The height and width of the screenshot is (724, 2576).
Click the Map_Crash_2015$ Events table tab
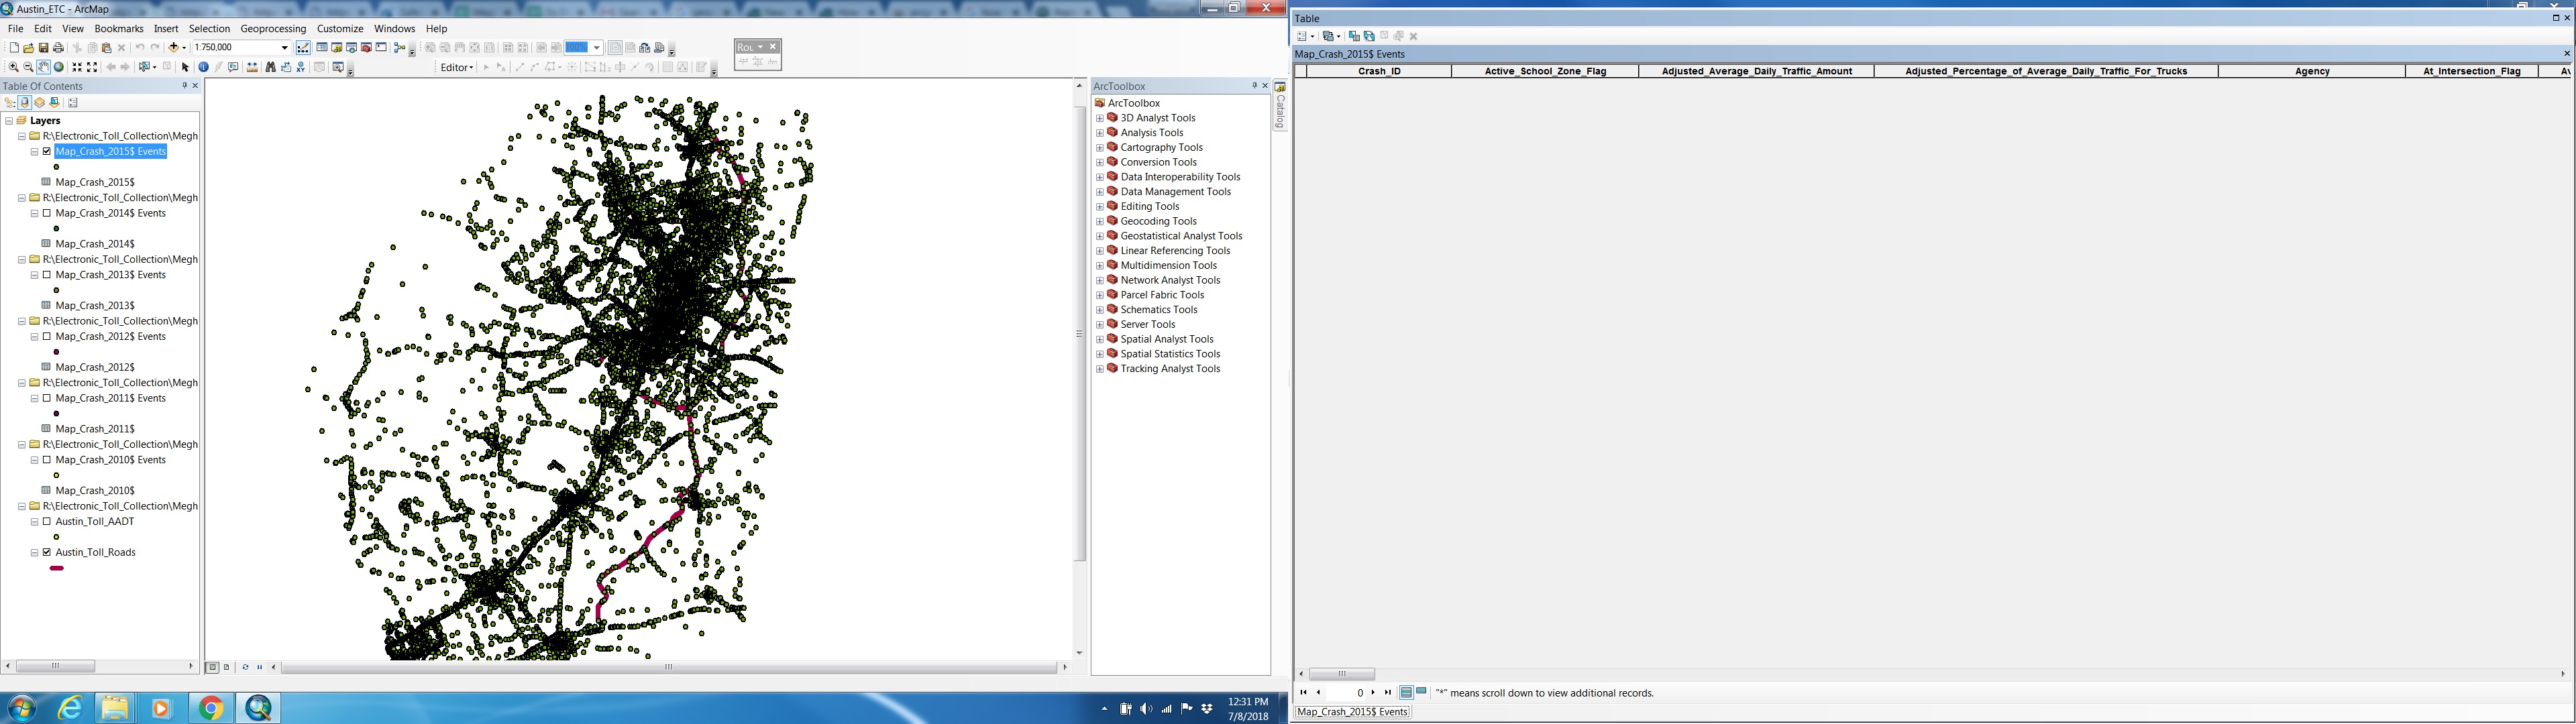[x=1352, y=712]
